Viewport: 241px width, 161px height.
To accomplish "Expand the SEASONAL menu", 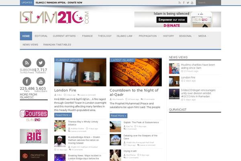I will pyautogui.click(x=185, y=36).
